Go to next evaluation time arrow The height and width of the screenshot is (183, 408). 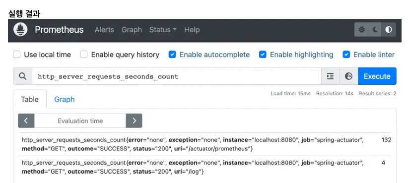click(x=134, y=121)
